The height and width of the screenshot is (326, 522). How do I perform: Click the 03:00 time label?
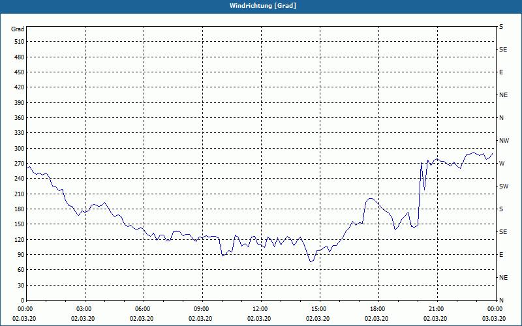click(x=84, y=309)
